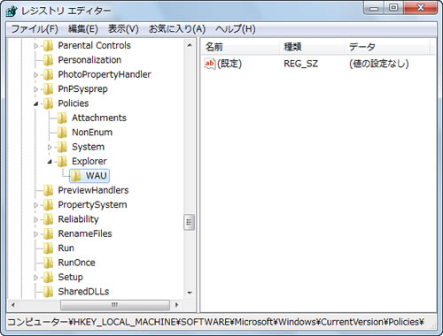Click the Run folder icon

pyautogui.click(x=48, y=248)
